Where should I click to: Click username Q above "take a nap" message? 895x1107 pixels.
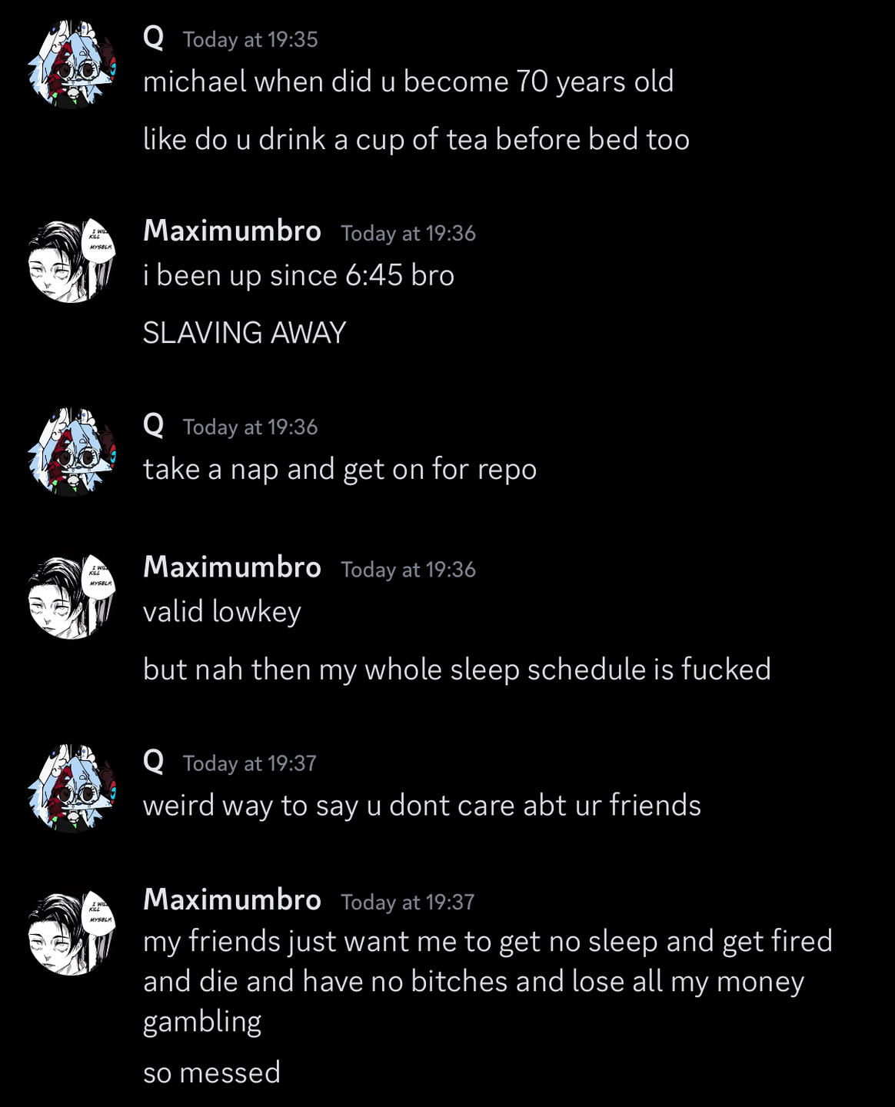click(153, 424)
